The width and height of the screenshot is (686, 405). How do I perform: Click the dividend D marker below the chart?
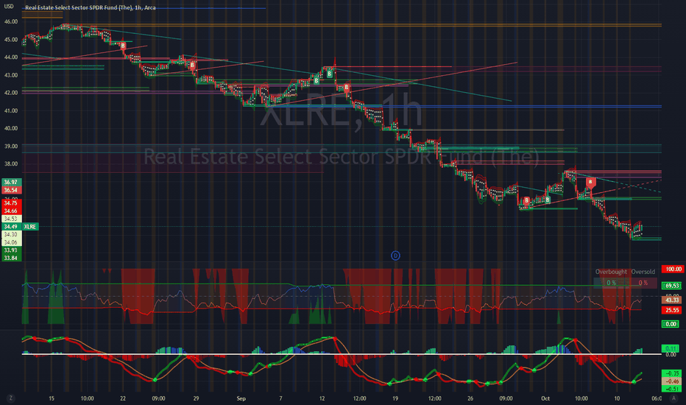pyautogui.click(x=395, y=256)
